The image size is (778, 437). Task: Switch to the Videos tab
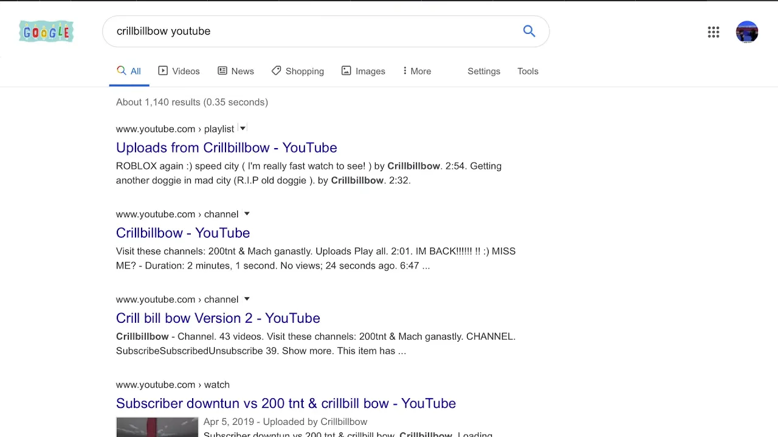pyautogui.click(x=179, y=71)
